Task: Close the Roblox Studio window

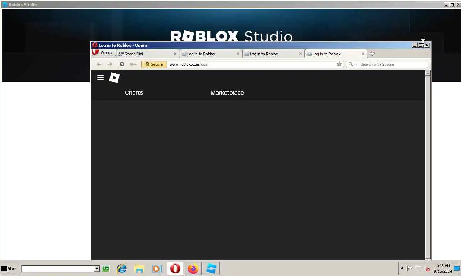Action: pyautogui.click(x=458, y=5)
